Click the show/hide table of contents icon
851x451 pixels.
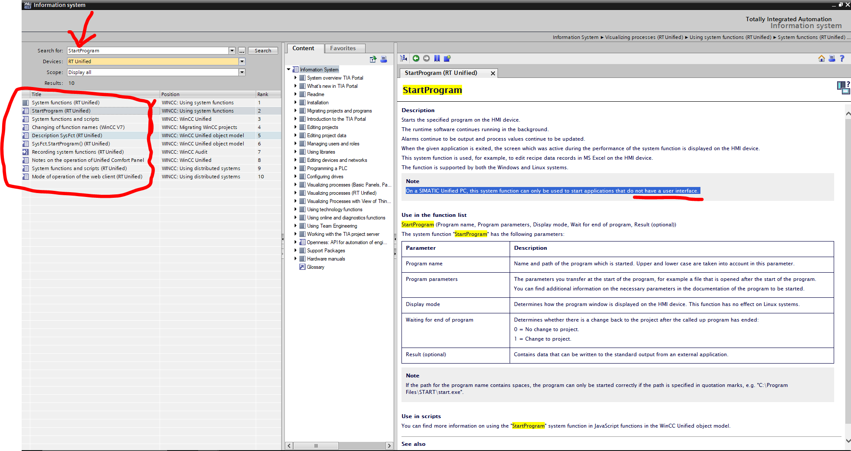coord(404,58)
